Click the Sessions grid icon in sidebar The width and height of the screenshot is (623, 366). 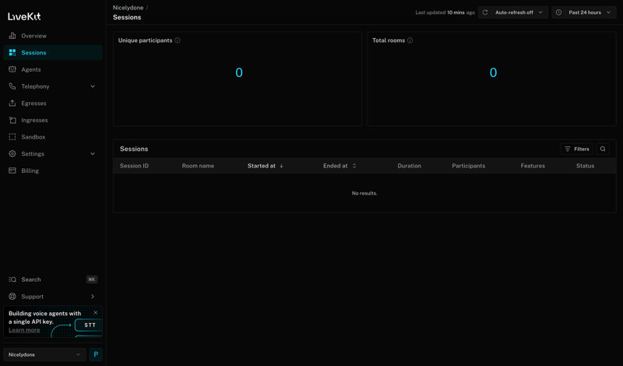(x=12, y=52)
